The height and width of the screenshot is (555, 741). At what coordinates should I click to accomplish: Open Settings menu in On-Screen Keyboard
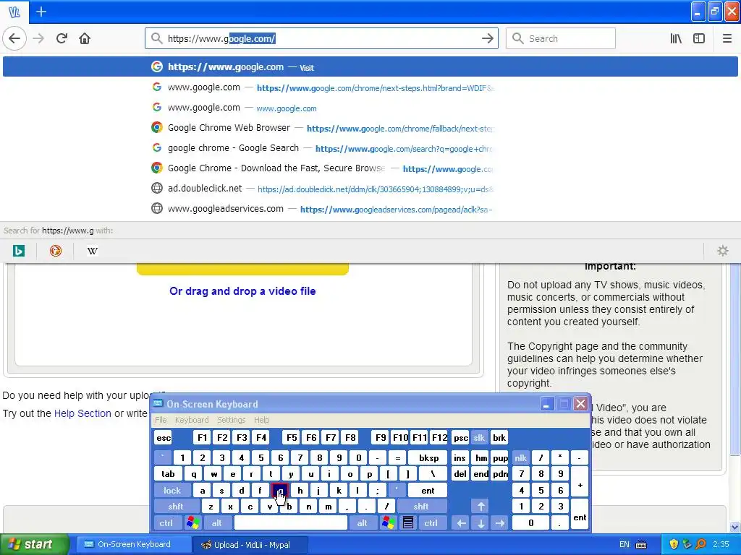231,420
